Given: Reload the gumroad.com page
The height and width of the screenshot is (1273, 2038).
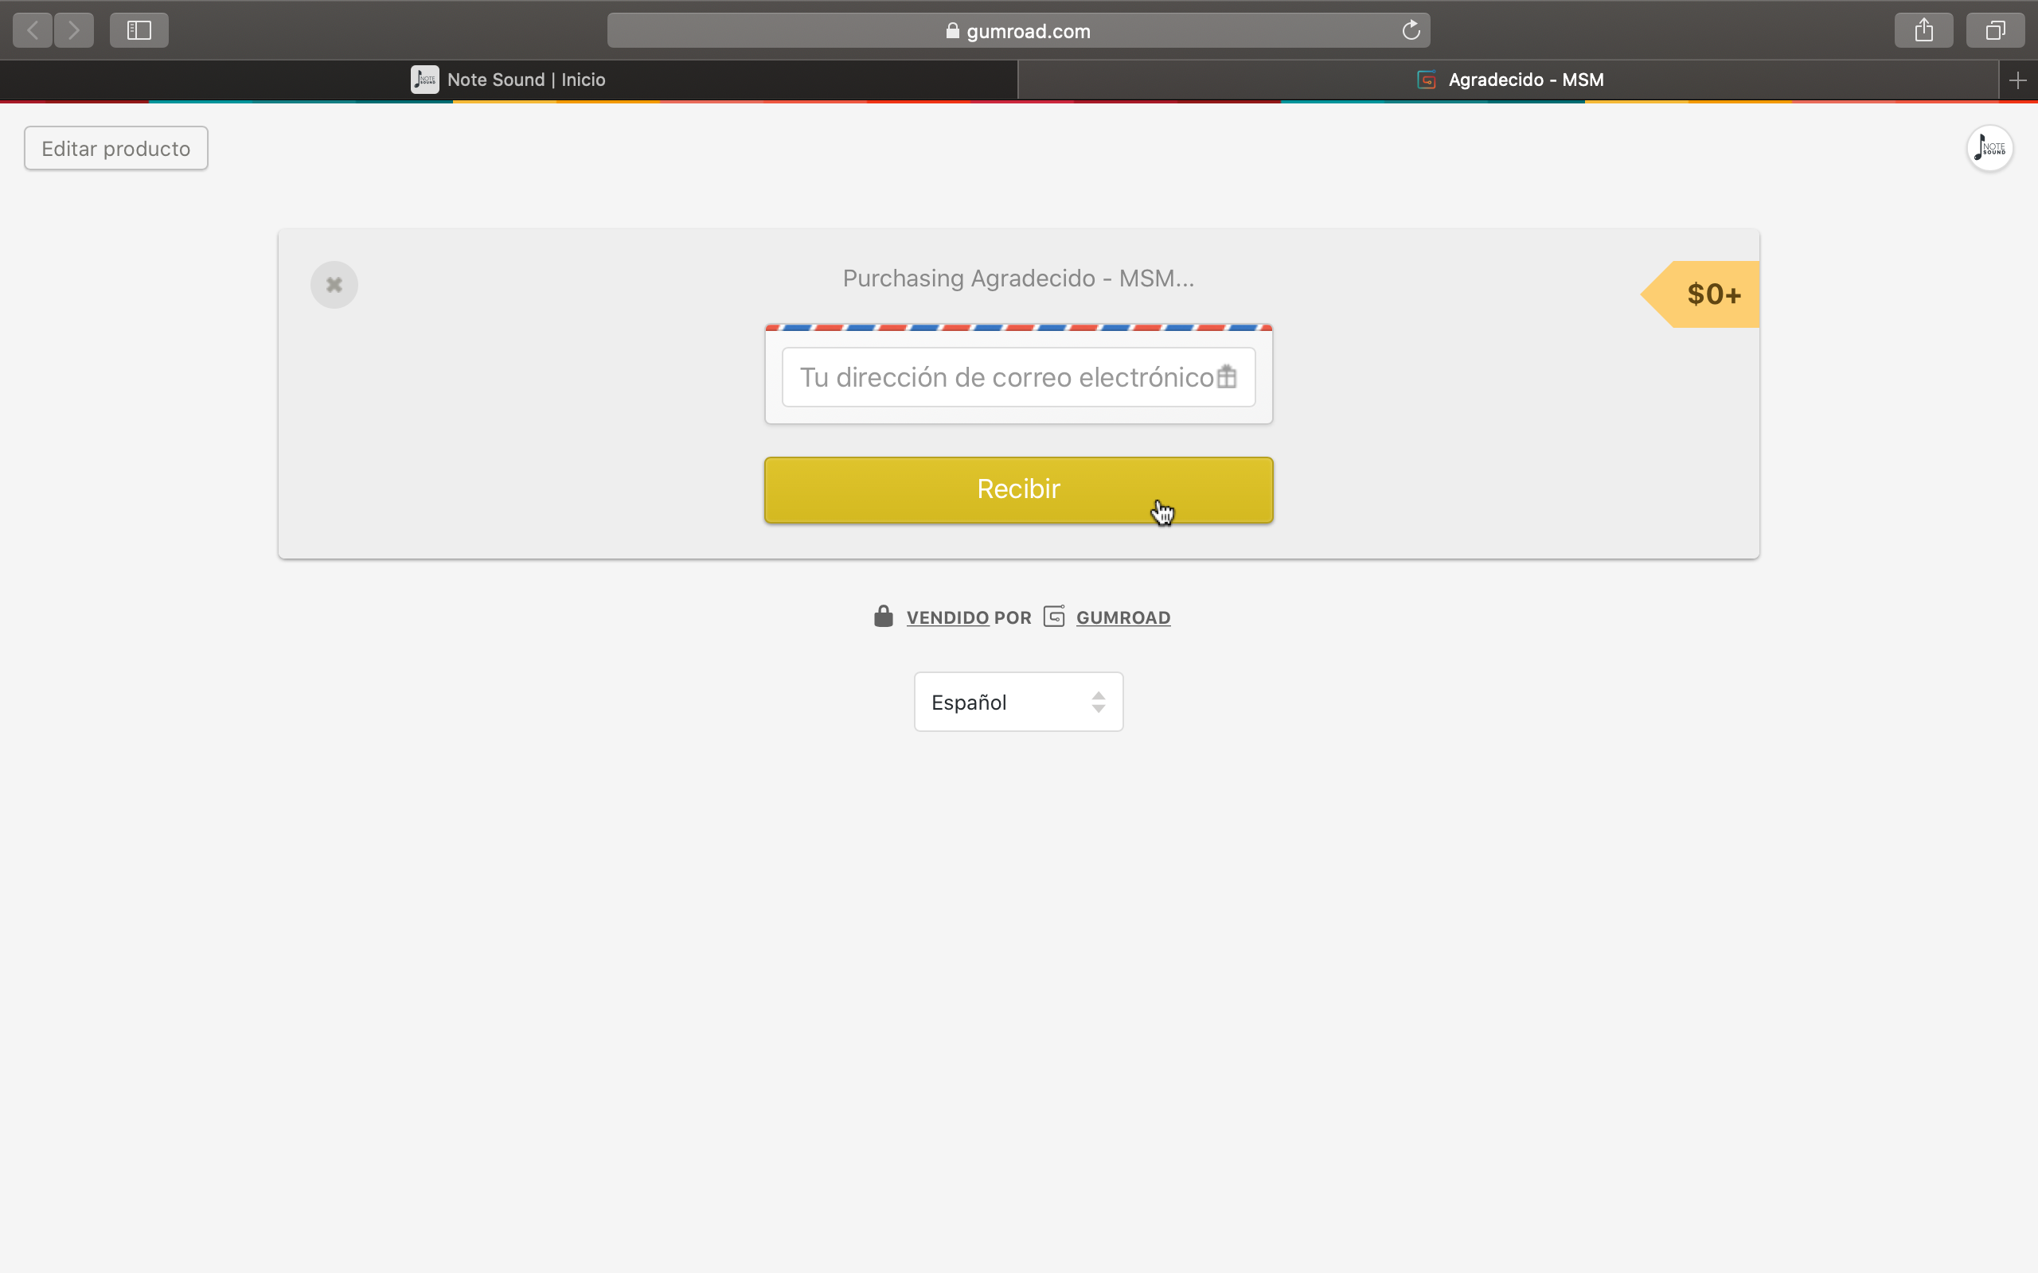Looking at the screenshot, I should tap(1411, 30).
